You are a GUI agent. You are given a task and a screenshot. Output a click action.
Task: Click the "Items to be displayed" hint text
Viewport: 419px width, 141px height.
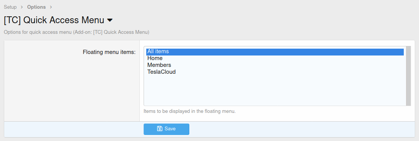pyautogui.click(x=189, y=111)
